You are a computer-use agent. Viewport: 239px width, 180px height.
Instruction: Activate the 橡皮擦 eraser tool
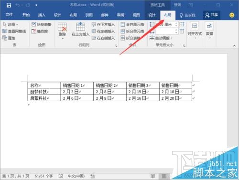pos(40,31)
